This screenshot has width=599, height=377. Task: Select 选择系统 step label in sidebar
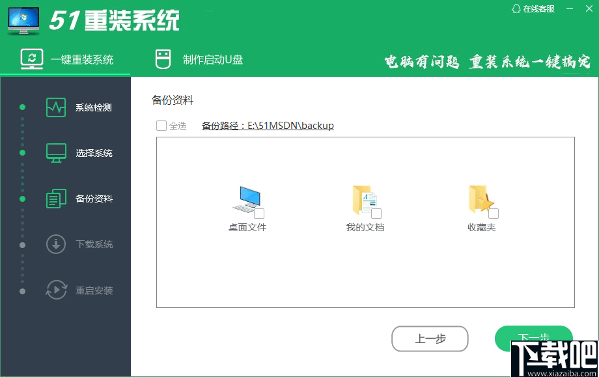click(x=94, y=153)
